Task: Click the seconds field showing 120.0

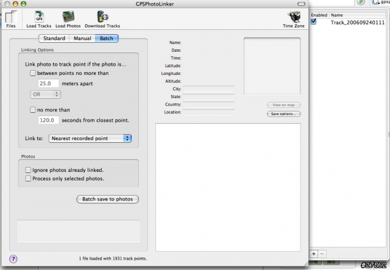Action: (49, 120)
